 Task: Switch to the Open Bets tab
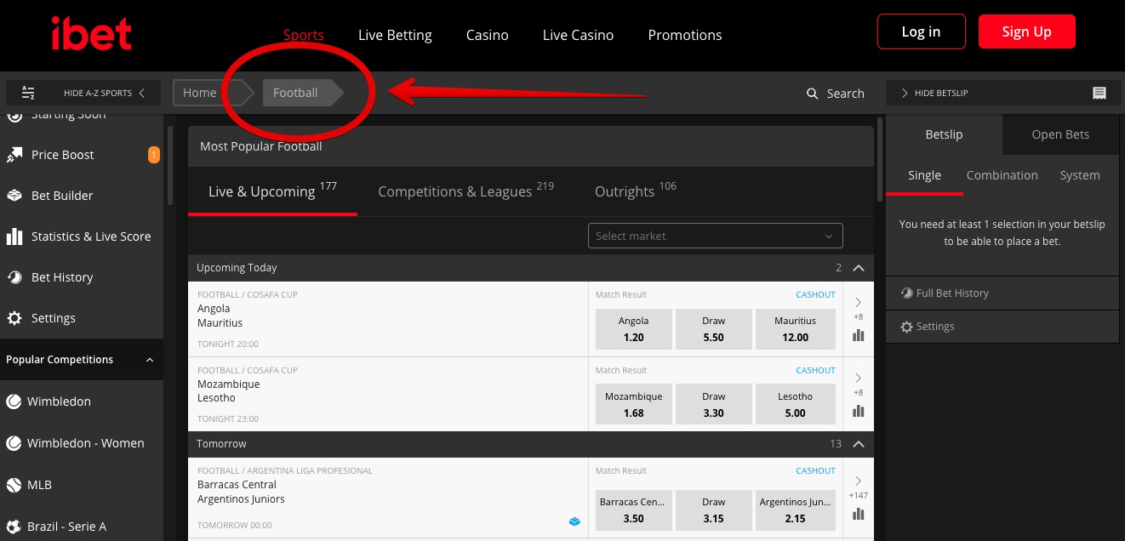click(x=1060, y=134)
